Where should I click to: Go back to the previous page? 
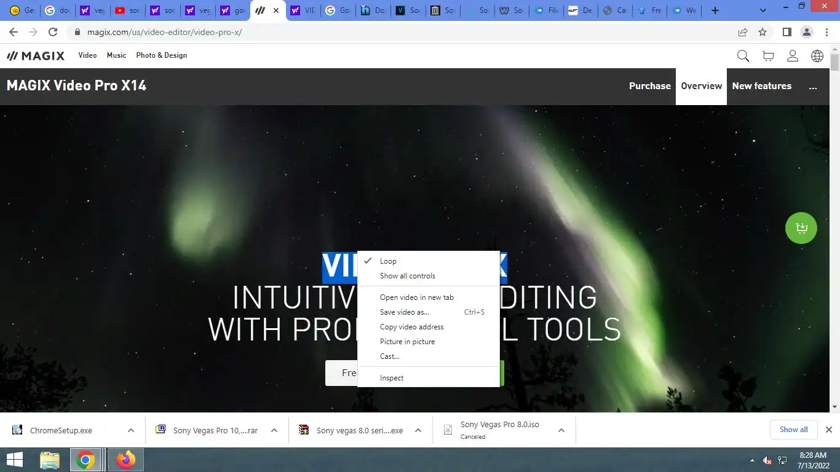pos(14,32)
